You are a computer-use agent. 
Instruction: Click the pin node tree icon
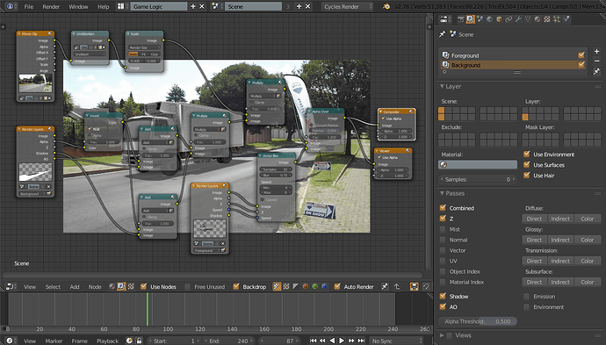click(385, 287)
